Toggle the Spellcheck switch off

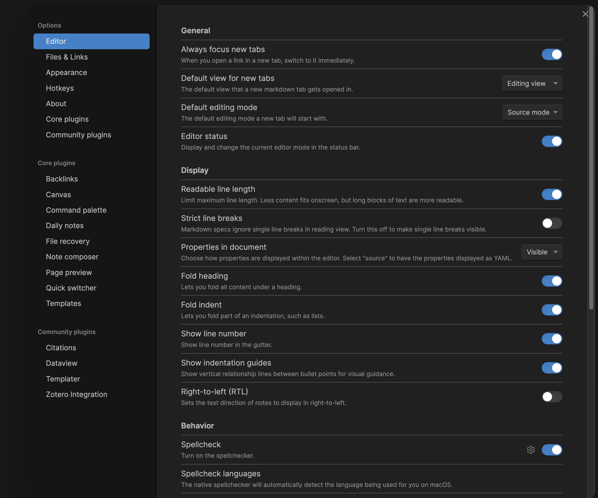(x=552, y=450)
